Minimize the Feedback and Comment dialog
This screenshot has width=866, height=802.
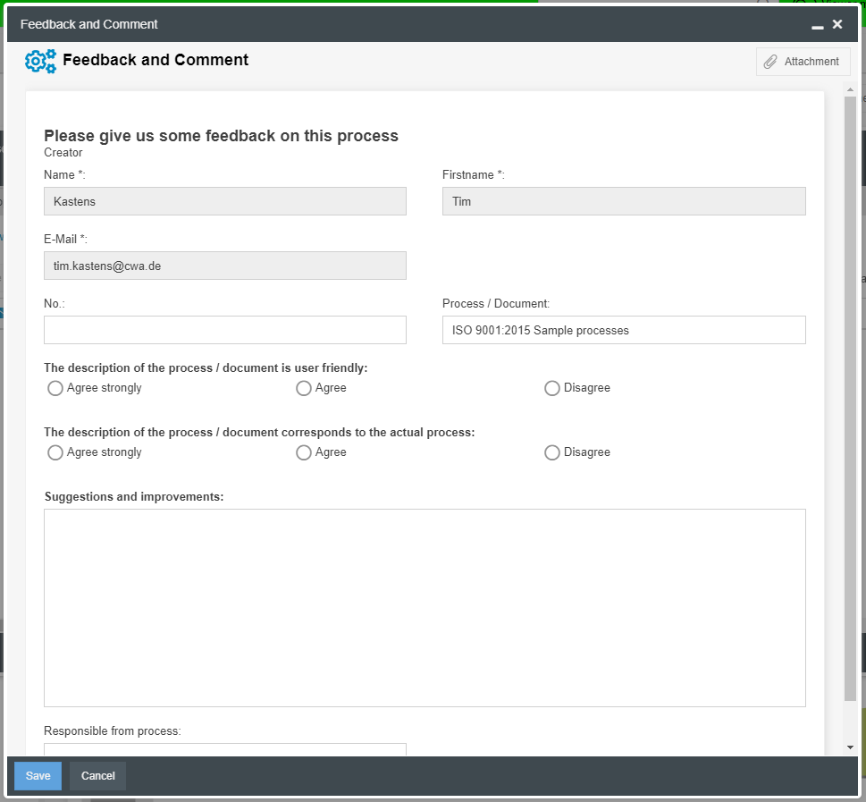817,25
